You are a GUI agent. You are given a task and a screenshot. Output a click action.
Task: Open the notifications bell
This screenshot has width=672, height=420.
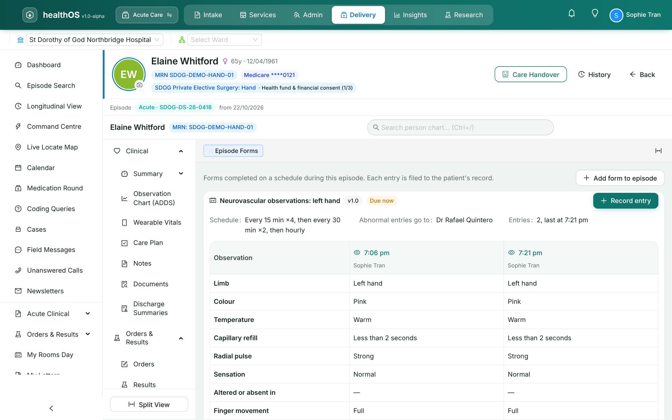pyautogui.click(x=572, y=14)
